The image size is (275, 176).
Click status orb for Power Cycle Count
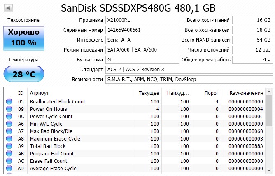click(9, 117)
